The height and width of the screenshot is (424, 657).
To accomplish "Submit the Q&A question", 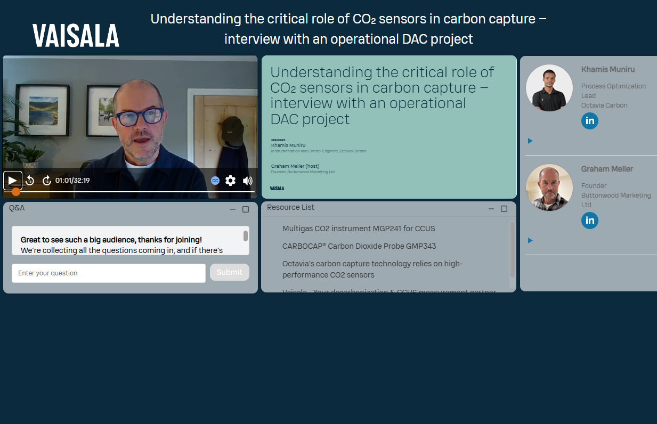I will [230, 272].
